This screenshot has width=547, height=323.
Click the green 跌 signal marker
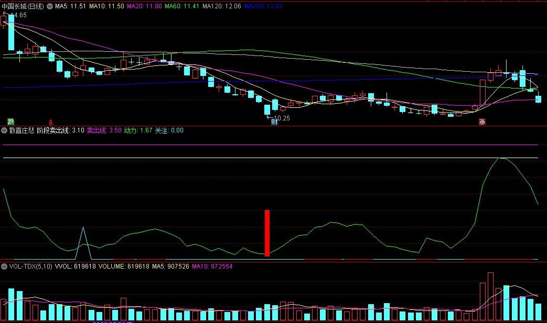[x=11, y=121]
